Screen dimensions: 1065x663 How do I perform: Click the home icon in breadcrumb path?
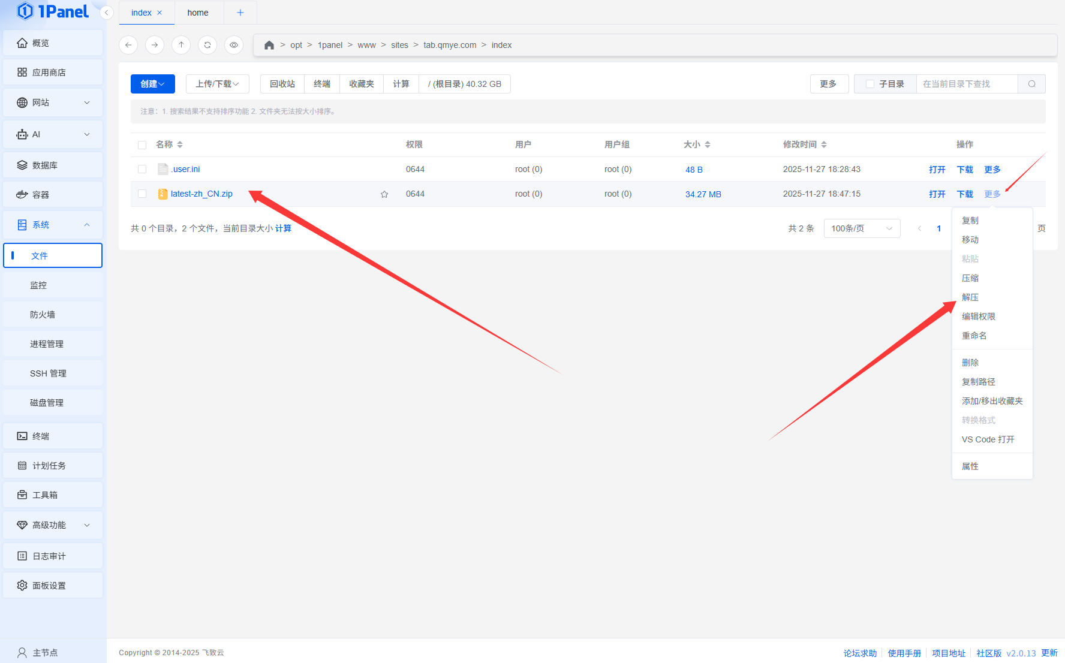tap(269, 45)
